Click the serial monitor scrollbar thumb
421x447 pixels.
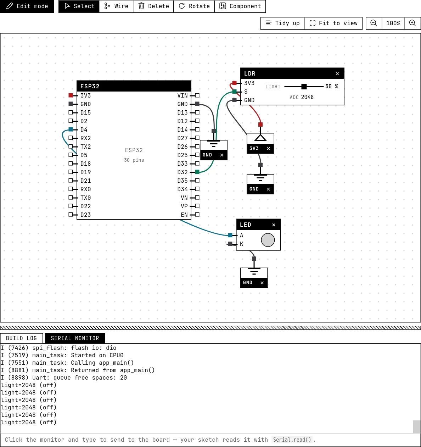(x=417, y=427)
